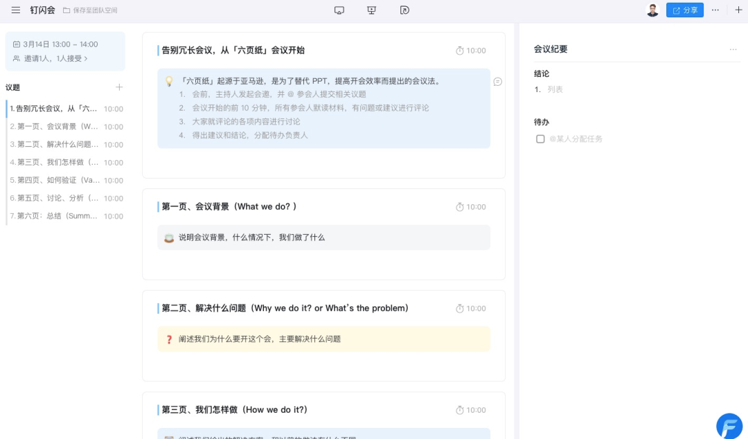748x439 pixels.
Task: Click the blue floating F assistant button
Action: click(x=729, y=426)
